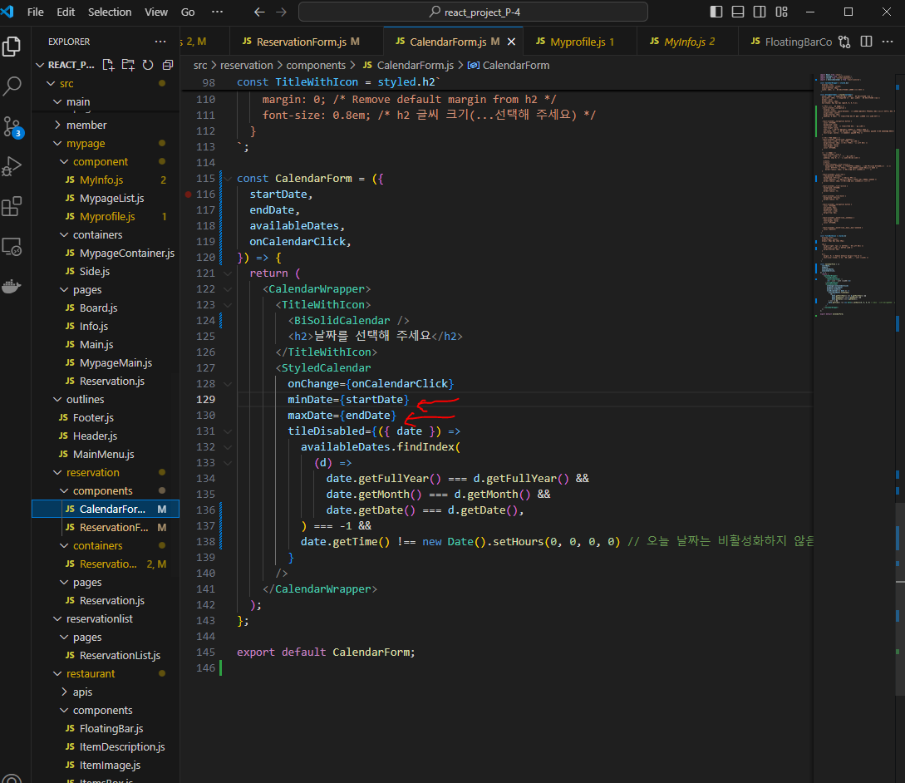Open the Extensions view
The image size is (905, 783).
pyautogui.click(x=12, y=206)
